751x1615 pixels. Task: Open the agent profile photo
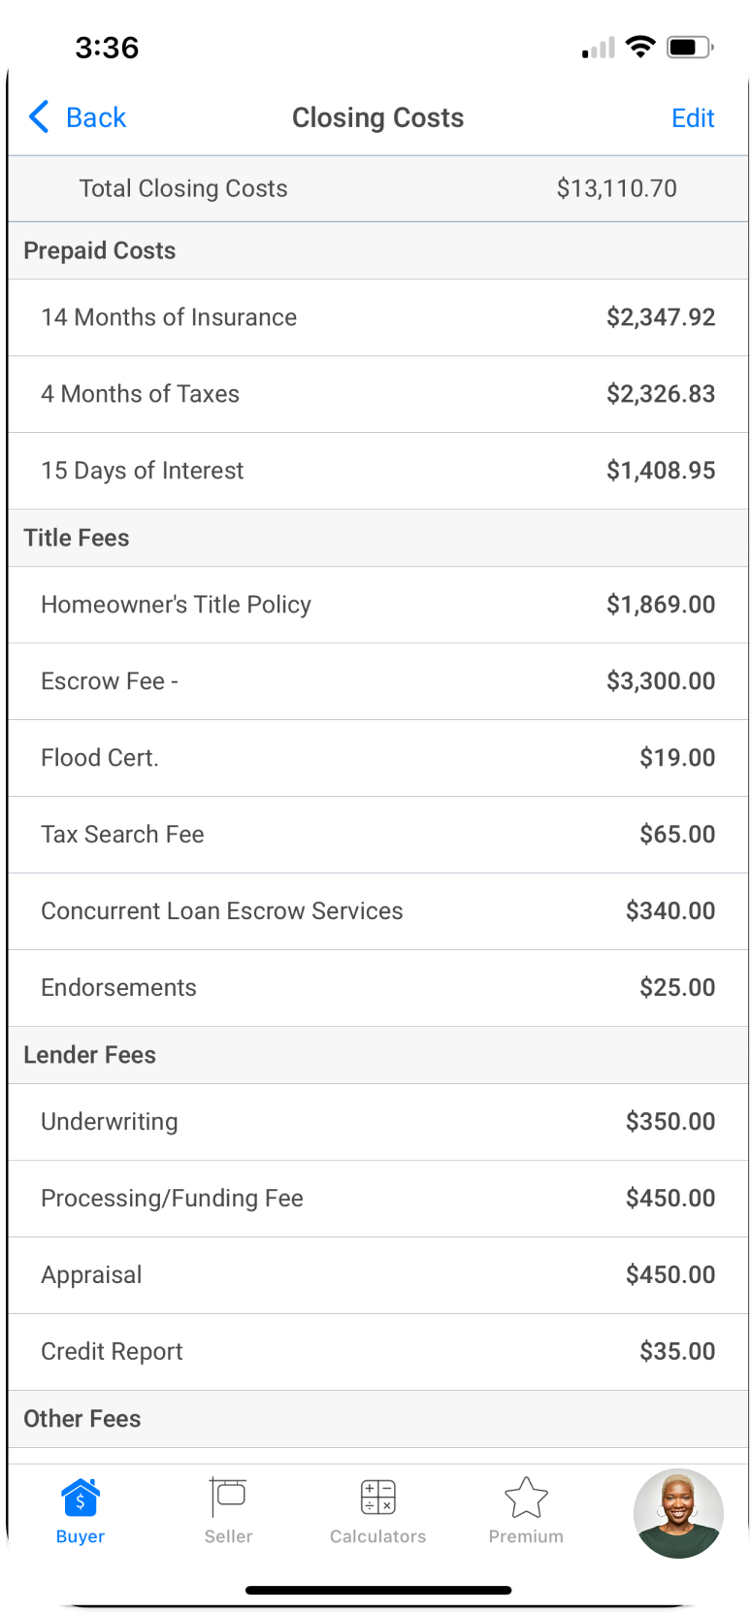click(x=678, y=1513)
